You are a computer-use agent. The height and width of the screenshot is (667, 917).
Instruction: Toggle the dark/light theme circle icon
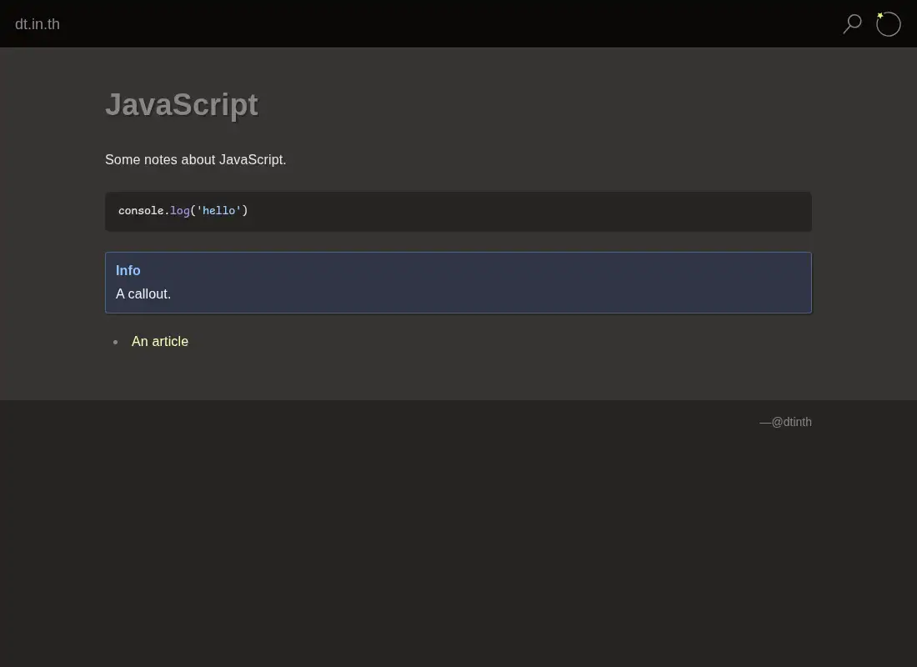click(x=888, y=24)
